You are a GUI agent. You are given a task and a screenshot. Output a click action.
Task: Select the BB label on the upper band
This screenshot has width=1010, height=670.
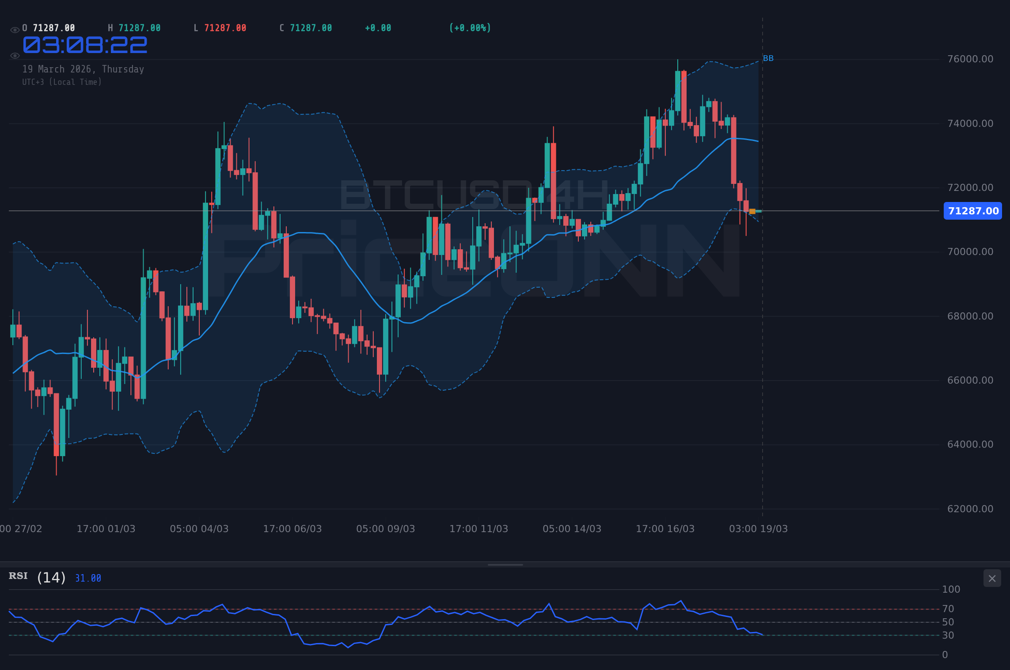[769, 58]
